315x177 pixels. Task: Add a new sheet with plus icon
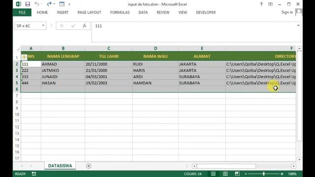tap(89, 166)
